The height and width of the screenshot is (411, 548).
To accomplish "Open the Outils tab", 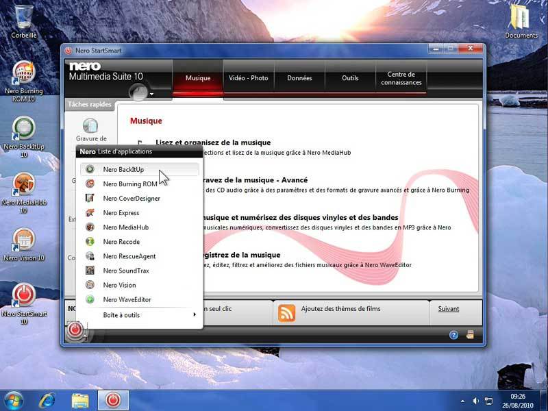I will tap(350, 78).
